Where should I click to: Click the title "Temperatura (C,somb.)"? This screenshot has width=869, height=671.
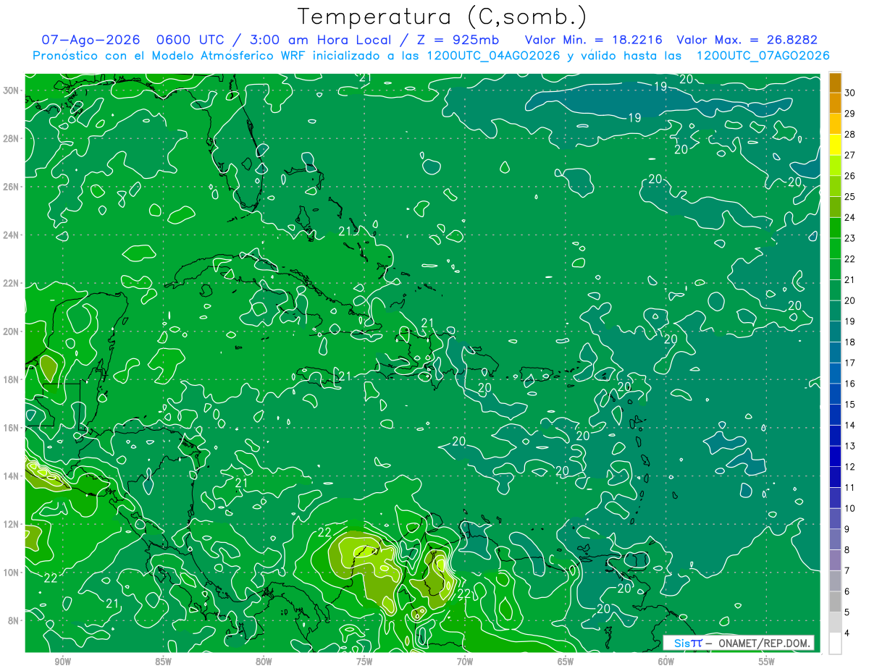pos(442,17)
